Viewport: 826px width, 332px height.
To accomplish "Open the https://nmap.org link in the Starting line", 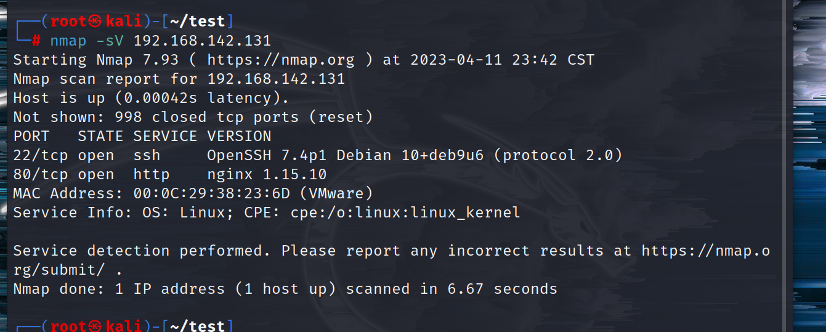I will tap(281, 60).
